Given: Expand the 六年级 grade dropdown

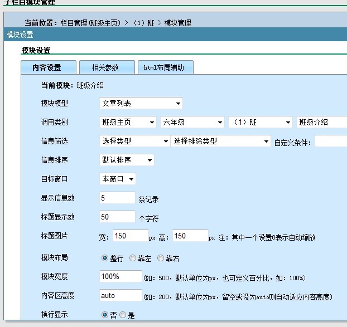Looking at the screenshot, I should pyautogui.click(x=192, y=123).
